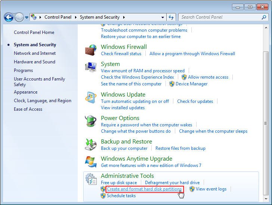Open Ease of Access category
Image resolution: width=272 pixels, height=205 pixels.
[28, 109]
